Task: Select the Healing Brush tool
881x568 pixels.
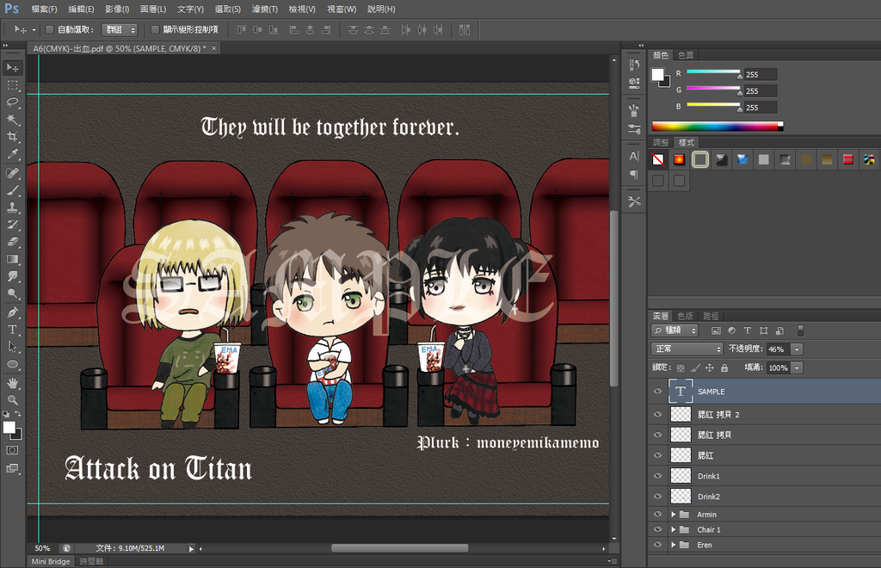Action: coord(12,173)
